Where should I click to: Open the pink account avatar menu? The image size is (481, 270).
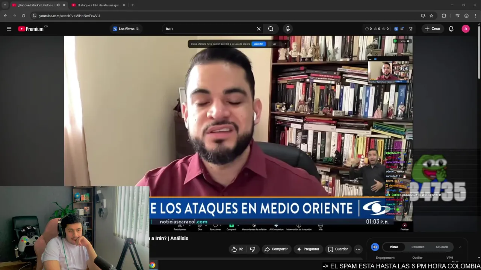coord(466,29)
